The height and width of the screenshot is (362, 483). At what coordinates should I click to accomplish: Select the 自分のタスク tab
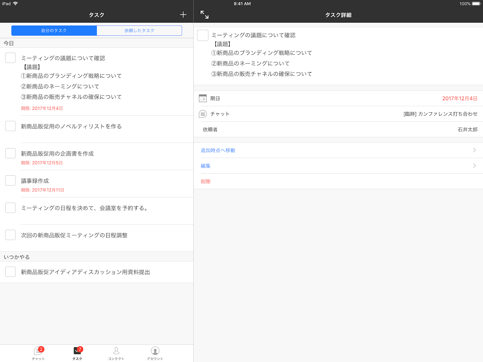click(x=54, y=30)
